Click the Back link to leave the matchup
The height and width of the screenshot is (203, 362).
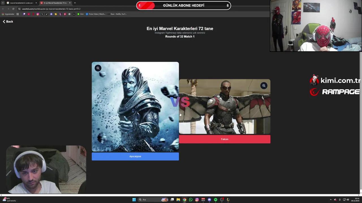click(x=7, y=21)
